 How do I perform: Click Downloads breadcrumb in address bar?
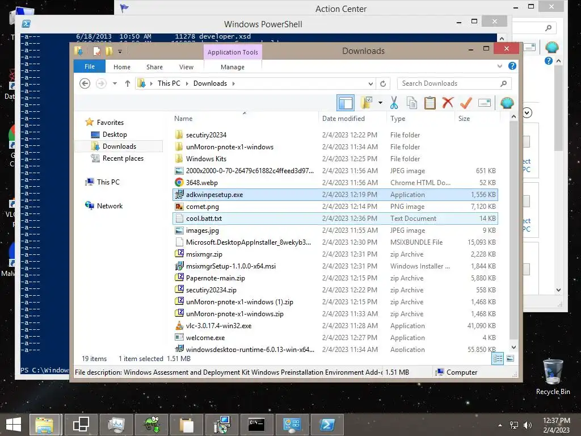210,83
